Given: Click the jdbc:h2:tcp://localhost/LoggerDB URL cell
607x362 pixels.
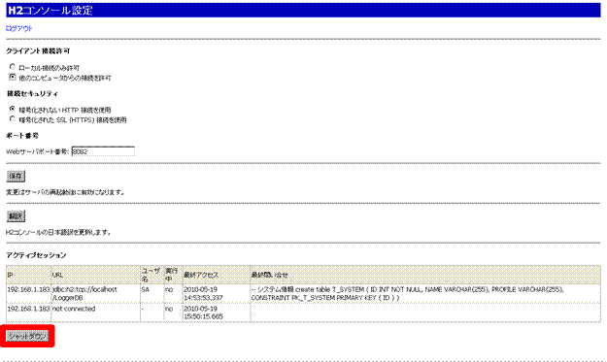Looking at the screenshot, I should pos(95,293).
